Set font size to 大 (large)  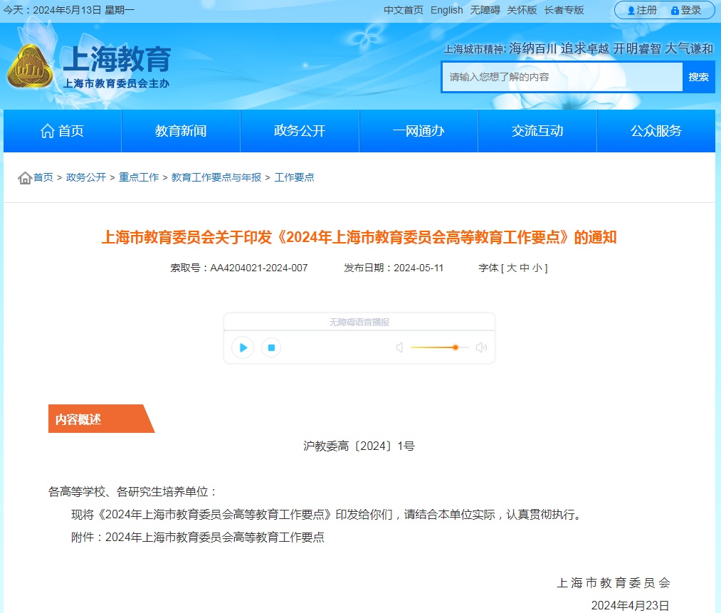[512, 268]
